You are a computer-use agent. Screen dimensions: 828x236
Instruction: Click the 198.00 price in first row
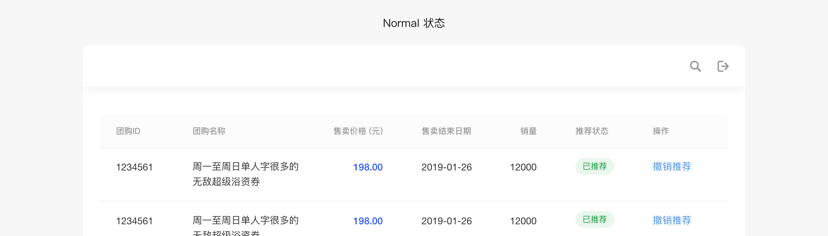368,167
